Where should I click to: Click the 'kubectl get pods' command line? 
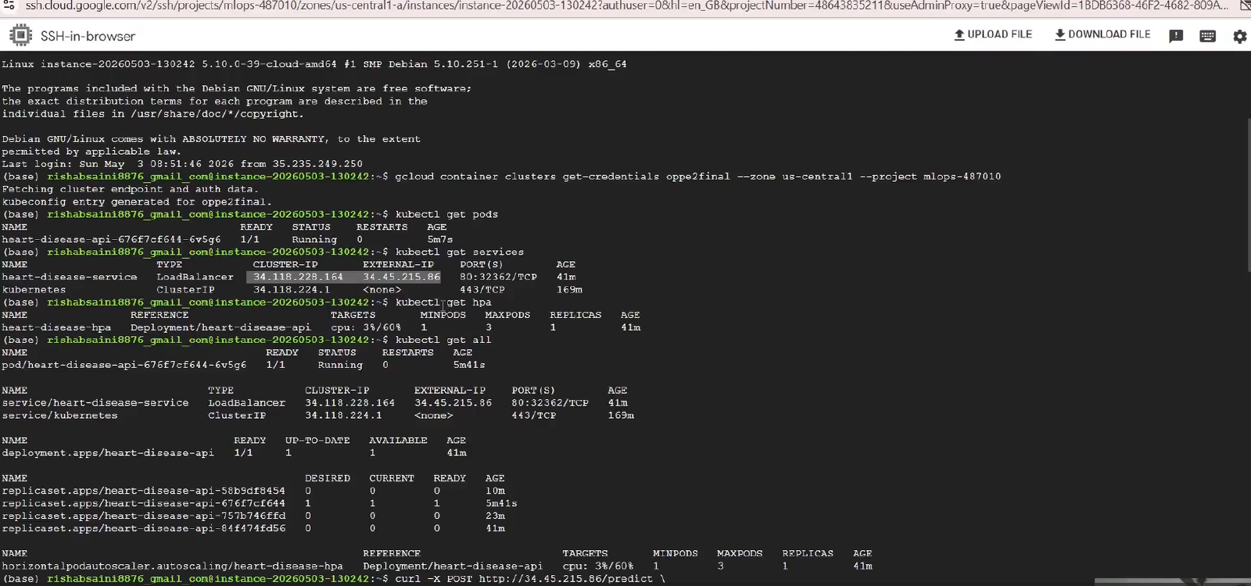coord(446,214)
